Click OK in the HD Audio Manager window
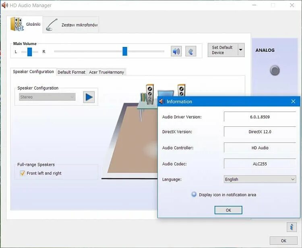The image size is (302, 248). [283, 241]
